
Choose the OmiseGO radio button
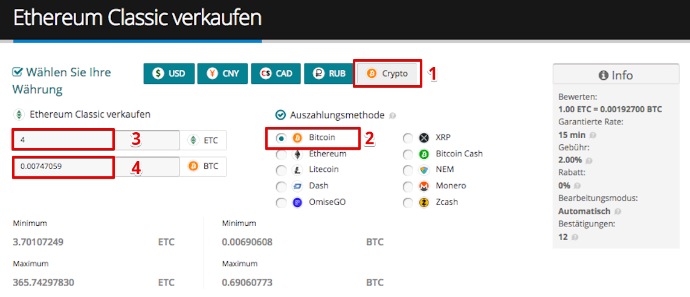click(x=281, y=203)
